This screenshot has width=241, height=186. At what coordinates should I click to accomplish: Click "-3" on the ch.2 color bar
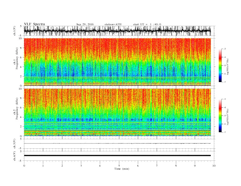[x=224, y=99]
